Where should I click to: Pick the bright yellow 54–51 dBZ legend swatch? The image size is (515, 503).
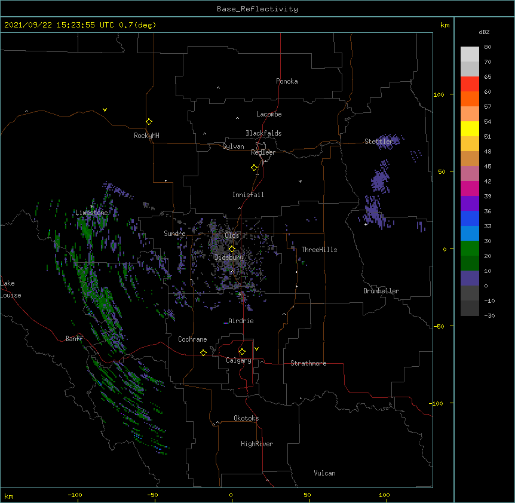click(x=470, y=128)
